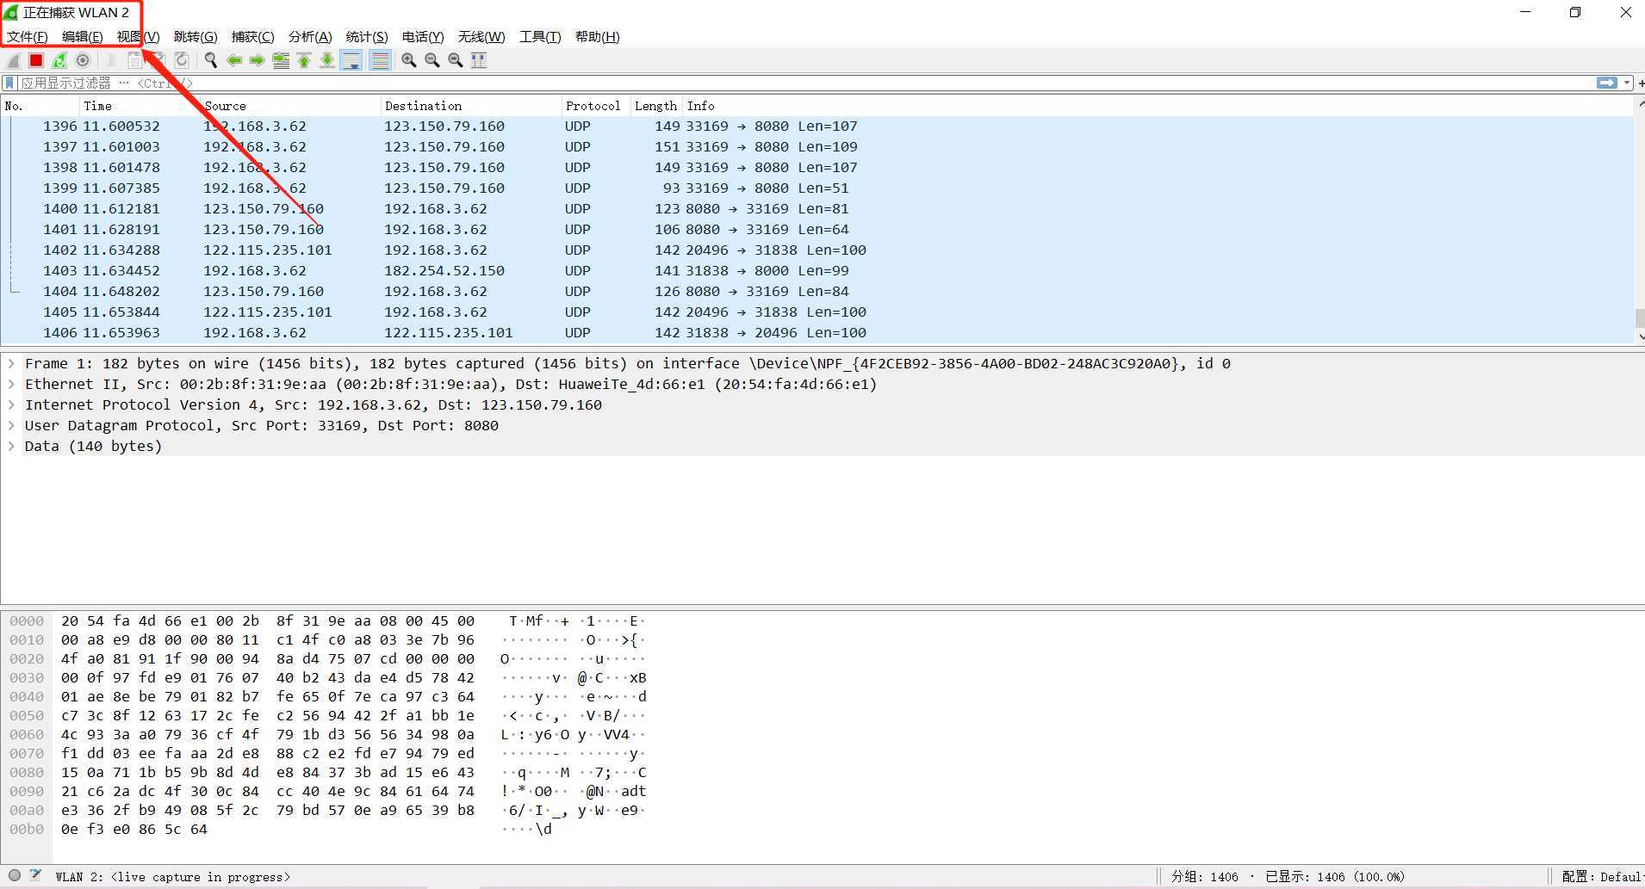1645x889 pixels.
Task: Expand the Frame 1 details row
Action: point(12,363)
